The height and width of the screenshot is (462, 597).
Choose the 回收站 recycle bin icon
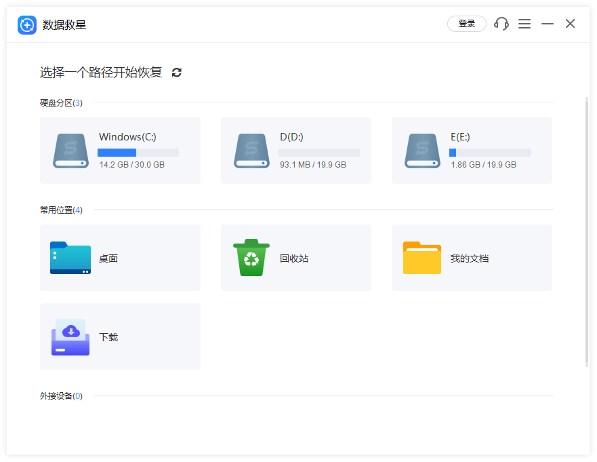point(251,258)
